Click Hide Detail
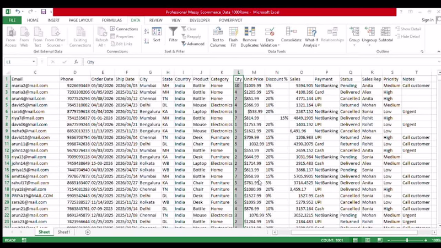Viewport: 441px width, 248px height. [407, 36]
